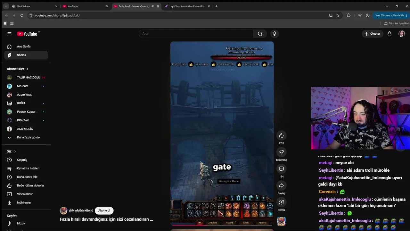Open MrBeast channel

tap(26, 86)
